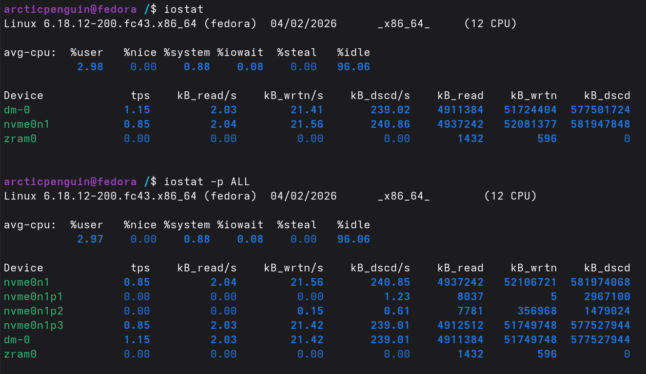Click the 581974068 kB_dscd value
The width and height of the screenshot is (646, 374).
point(600,282)
